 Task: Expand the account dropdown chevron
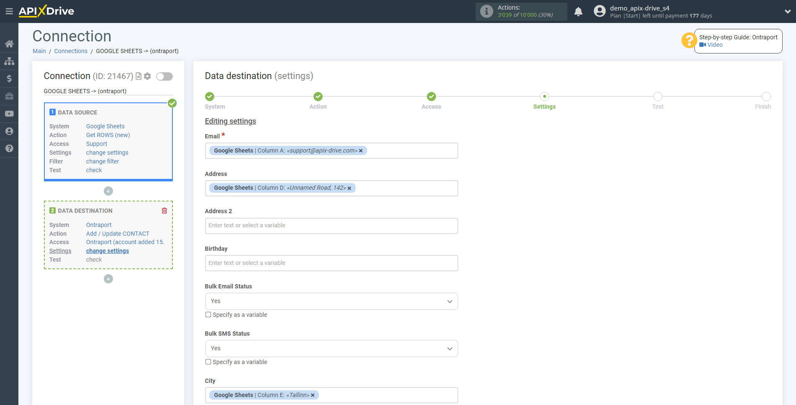point(787,12)
